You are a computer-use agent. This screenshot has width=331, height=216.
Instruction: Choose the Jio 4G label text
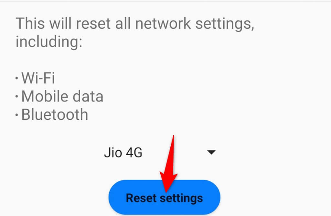[x=123, y=152]
